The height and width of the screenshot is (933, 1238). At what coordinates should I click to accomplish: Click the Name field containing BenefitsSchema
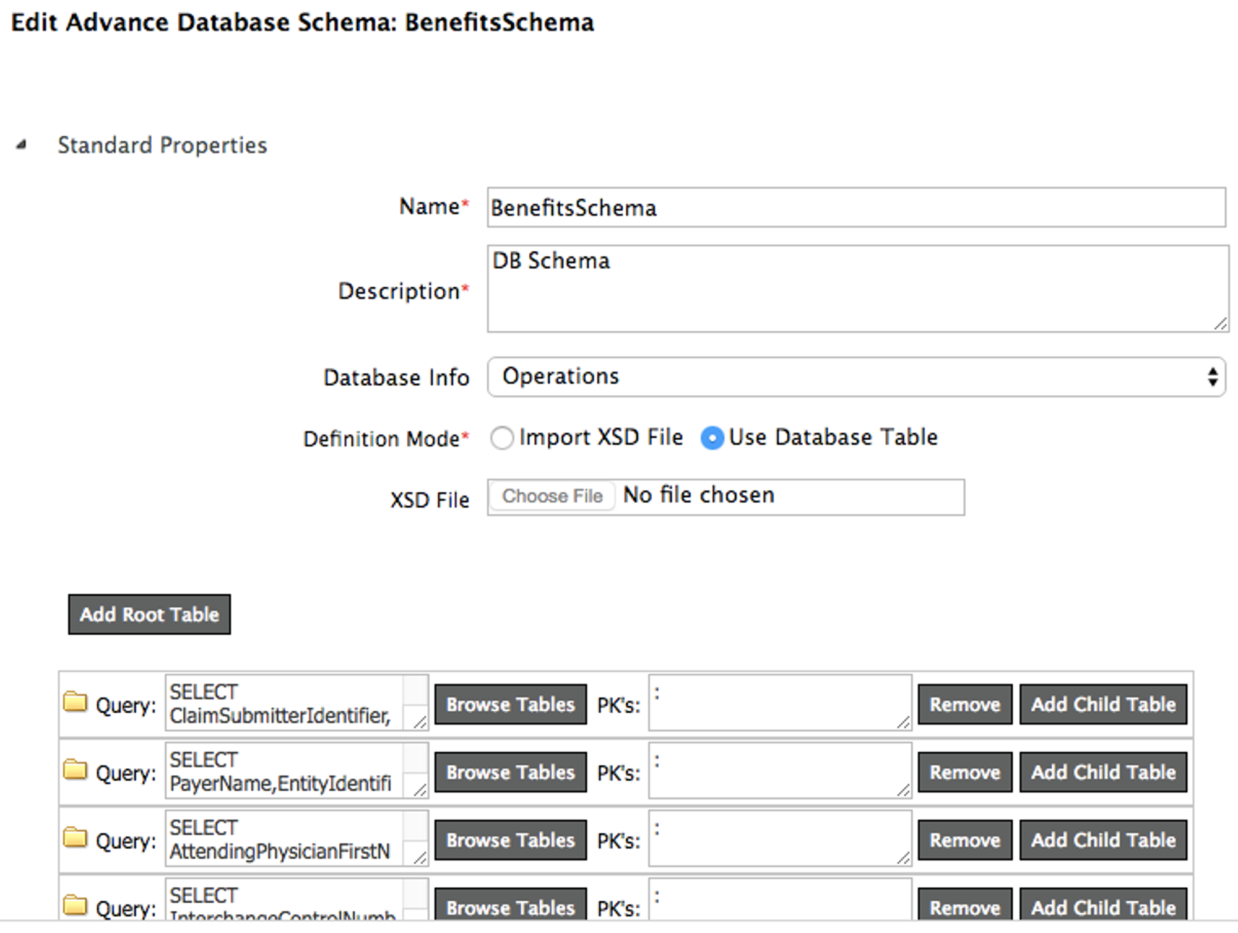(x=856, y=208)
